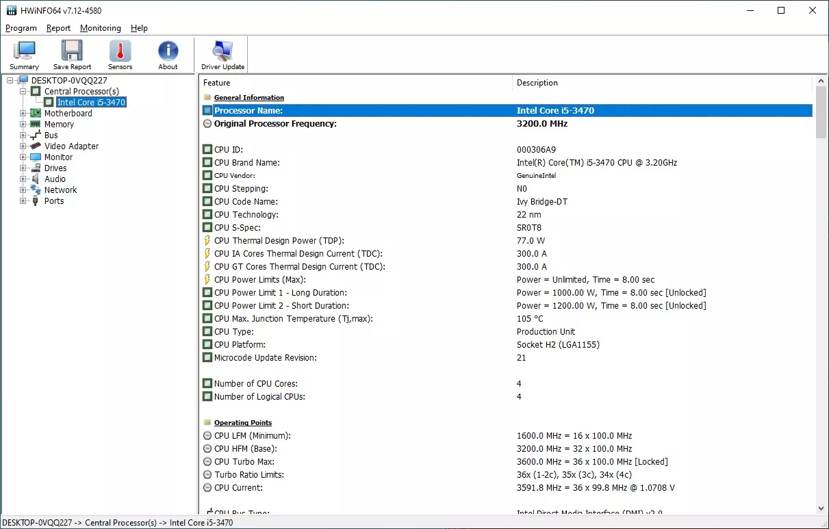
Task: Click the Central Processor(s) chip icon
Action: coord(36,92)
